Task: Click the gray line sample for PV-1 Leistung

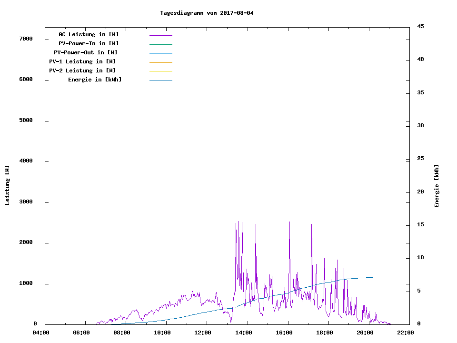Action: pyautogui.click(x=160, y=62)
